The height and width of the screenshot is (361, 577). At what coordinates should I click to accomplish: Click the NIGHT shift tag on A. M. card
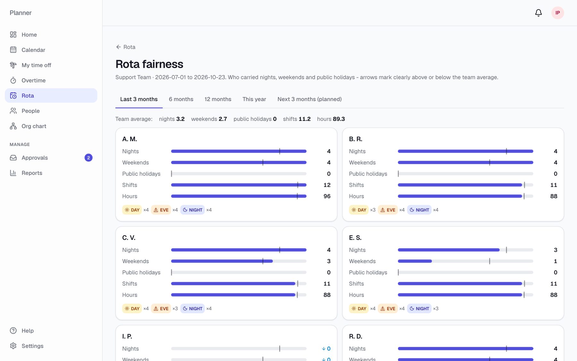192,210
